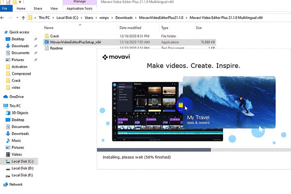291x194 pixels.
Task: Open pinned Documents under Quick access
Action: click(x=20, y=53)
